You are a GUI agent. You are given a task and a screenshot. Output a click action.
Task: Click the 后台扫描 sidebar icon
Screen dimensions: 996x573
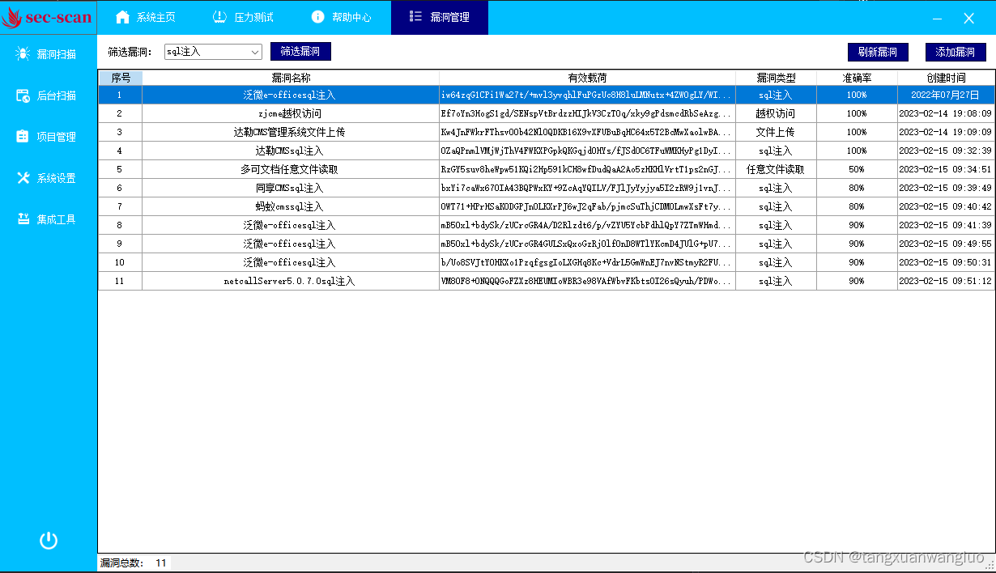[x=23, y=95]
